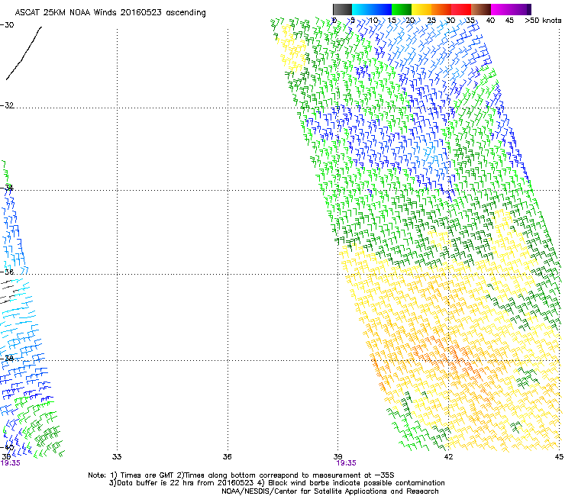Image resolution: width=565 pixels, height=496 pixels.
Task: Click the "45" value in the knots legend
Action: pos(509,21)
